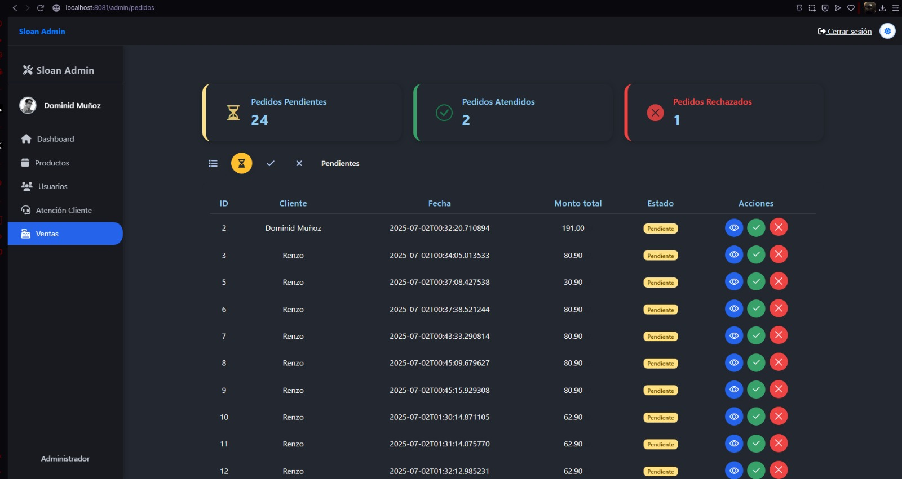Open Pedidos Rechazados card
The height and width of the screenshot is (479, 902).
[x=724, y=113]
